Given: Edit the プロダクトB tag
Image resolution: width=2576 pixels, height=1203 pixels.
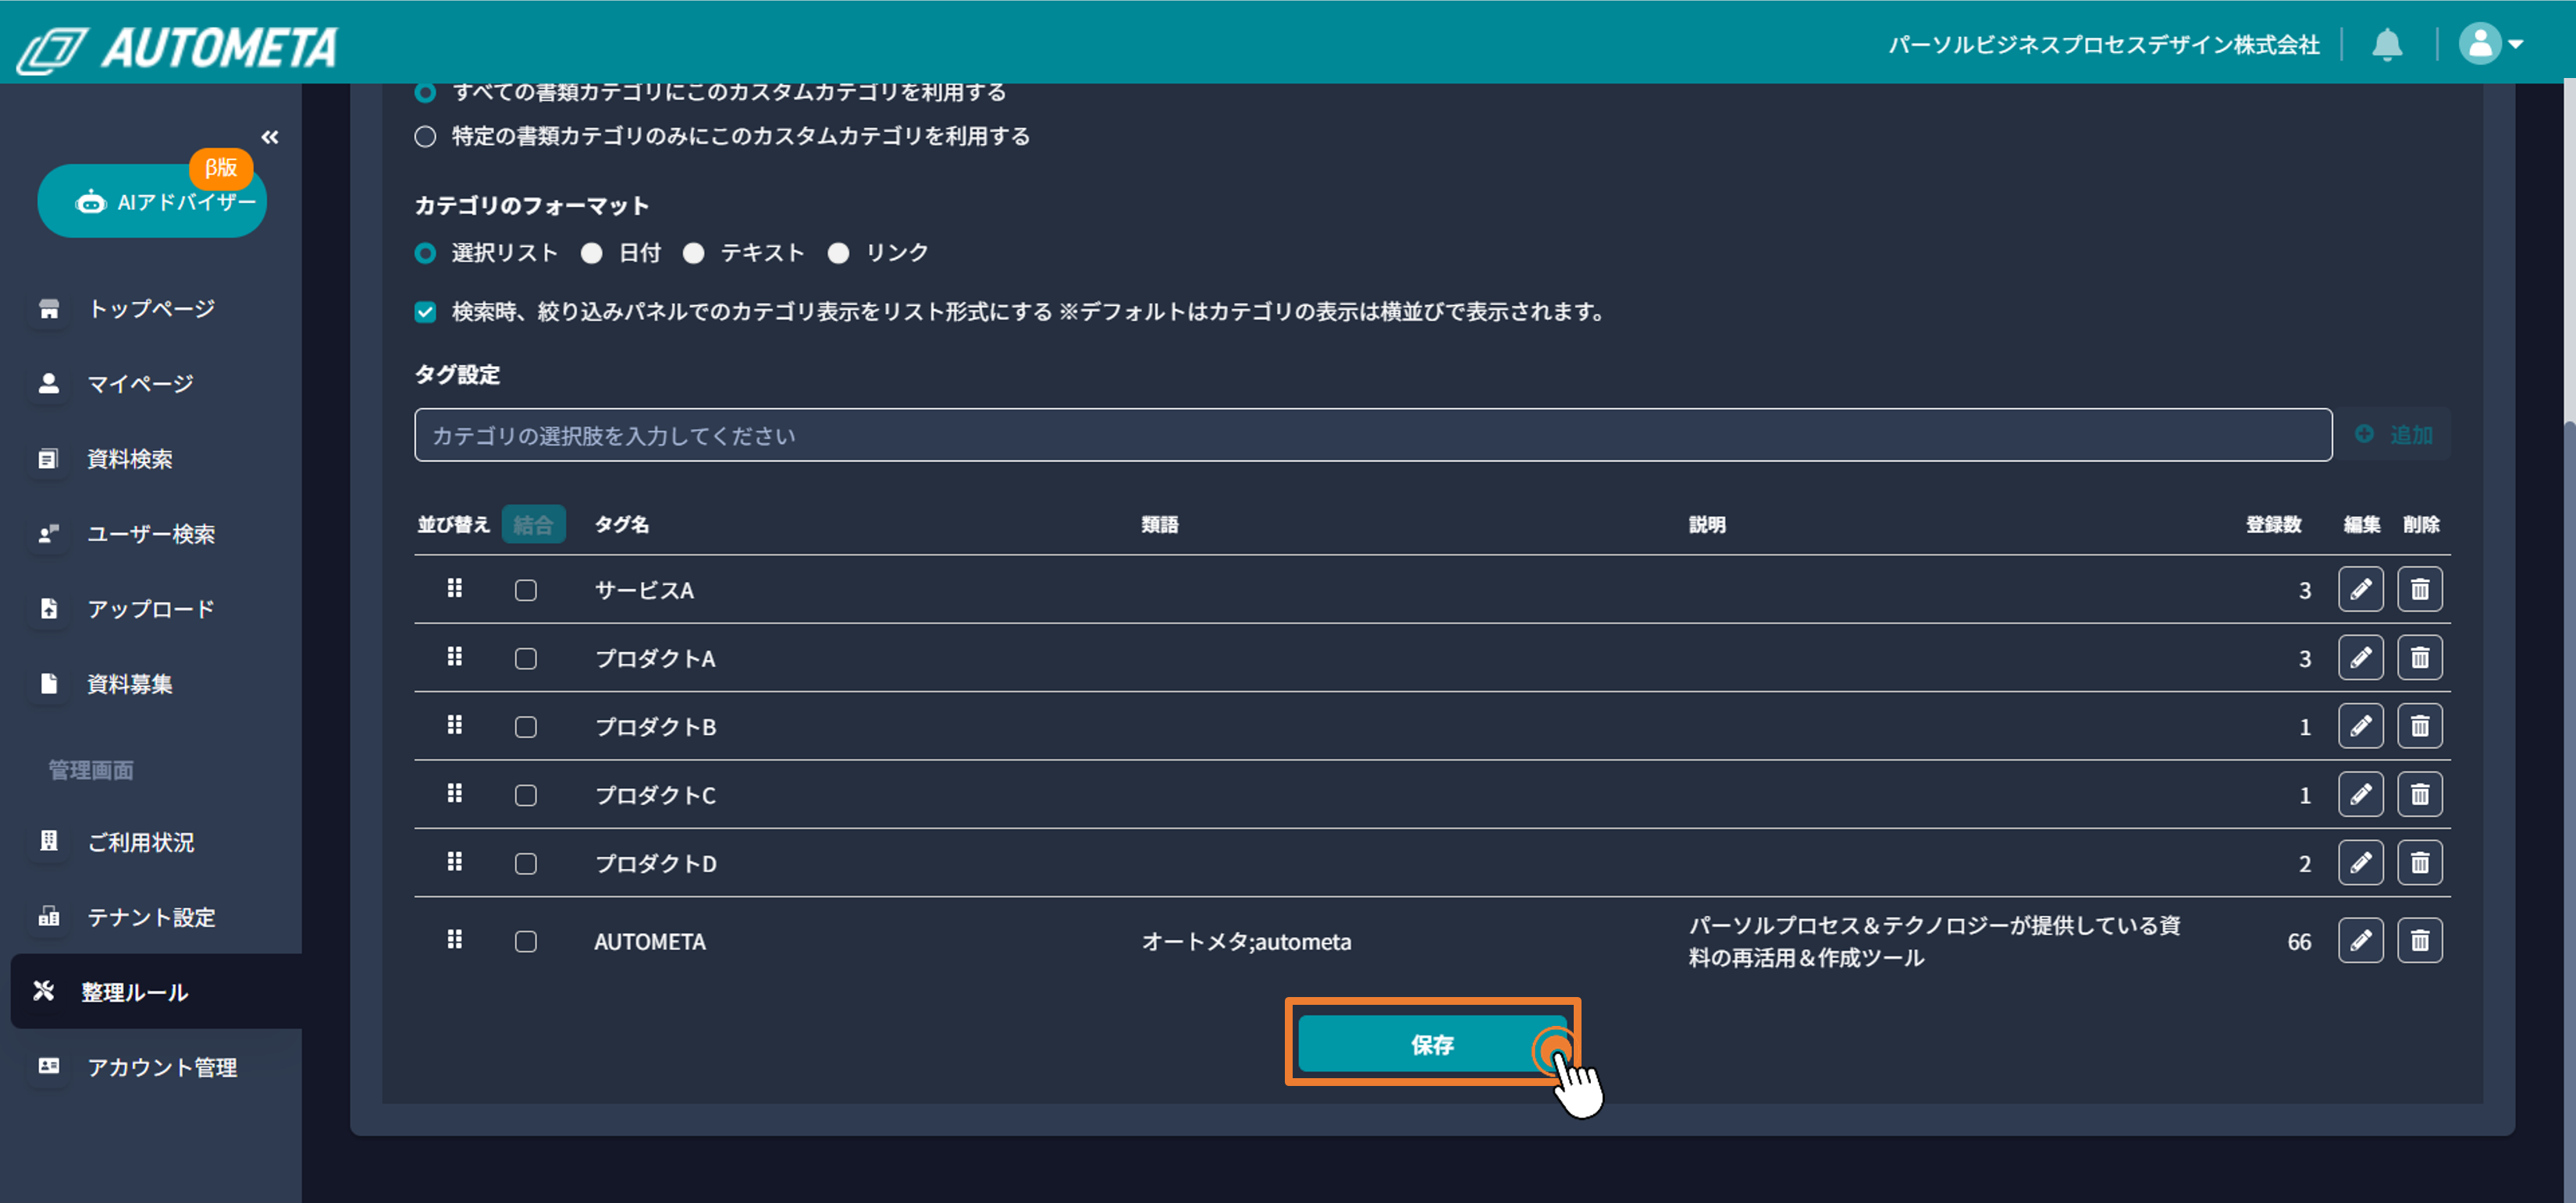Looking at the screenshot, I should pyautogui.click(x=2360, y=726).
